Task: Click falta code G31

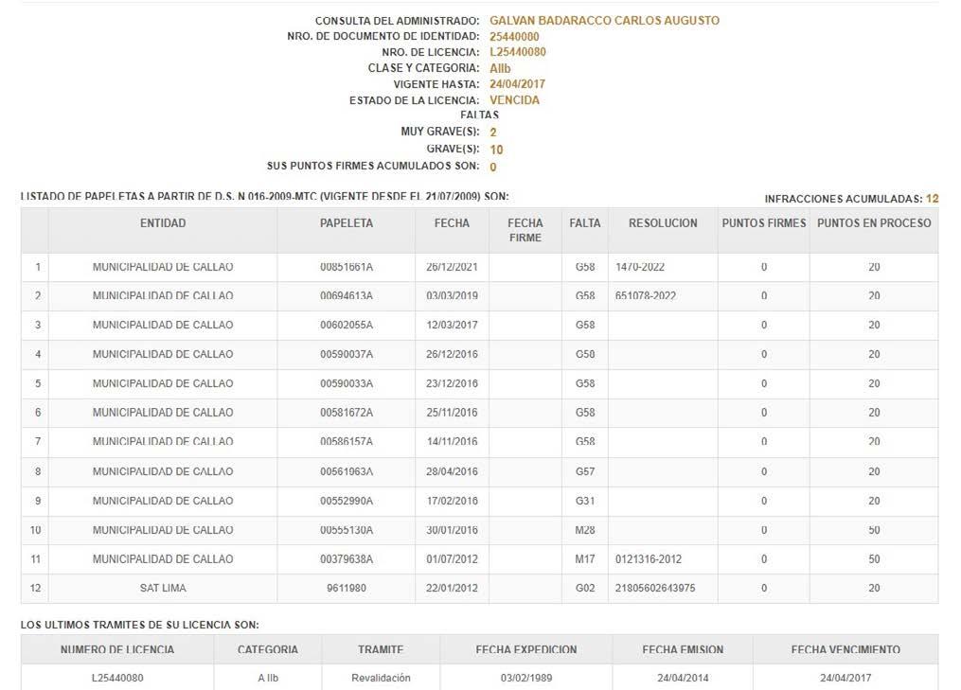Action: click(x=585, y=501)
